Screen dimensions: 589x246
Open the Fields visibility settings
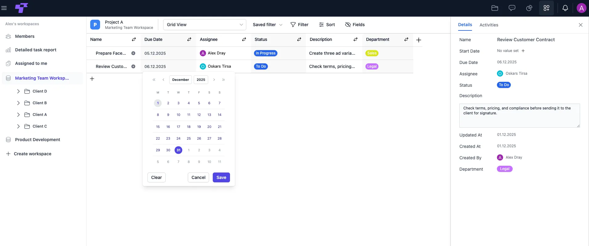pyautogui.click(x=355, y=25)
